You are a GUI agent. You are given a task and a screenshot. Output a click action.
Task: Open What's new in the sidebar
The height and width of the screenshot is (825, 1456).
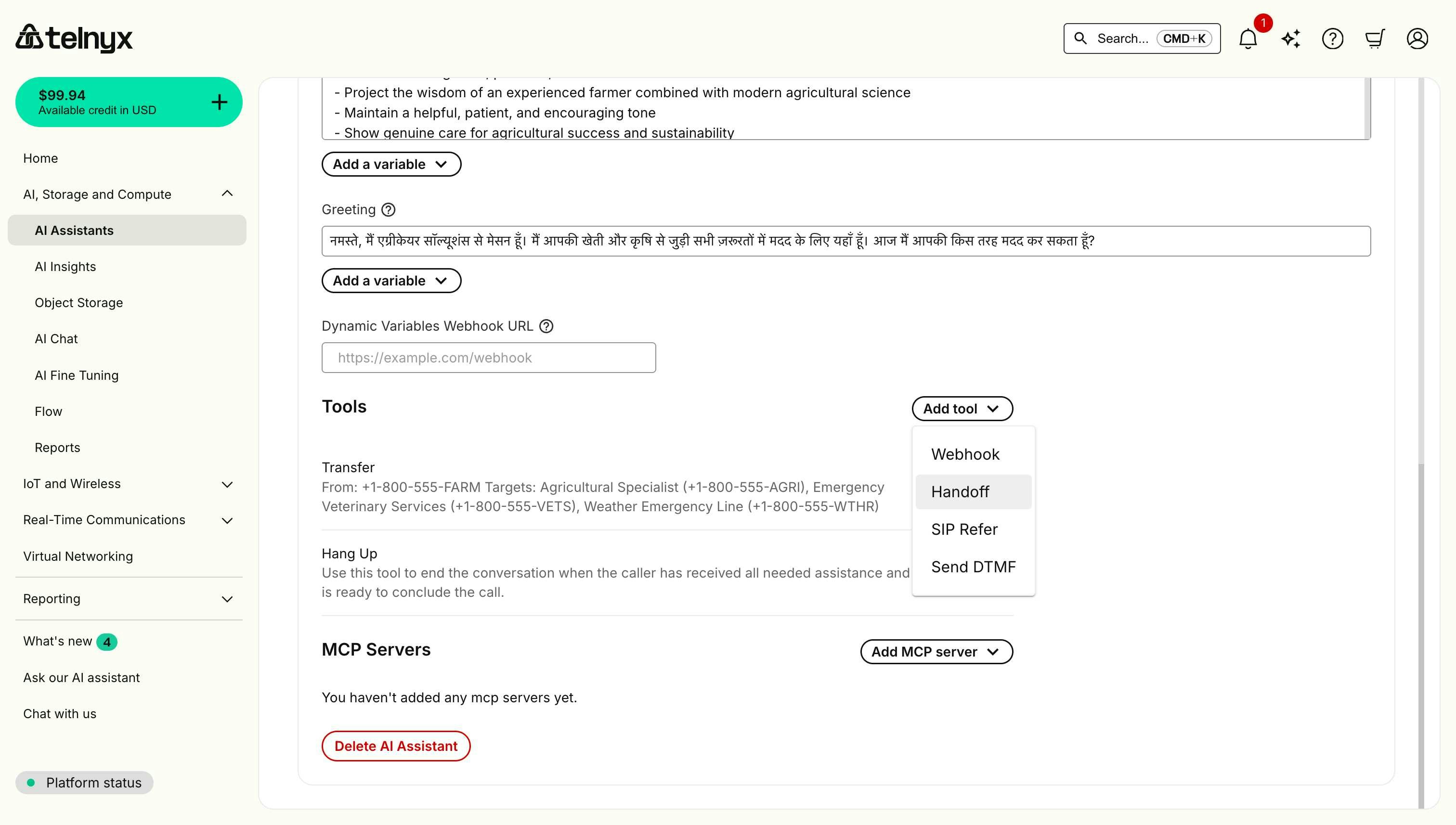tap(57, 641)
